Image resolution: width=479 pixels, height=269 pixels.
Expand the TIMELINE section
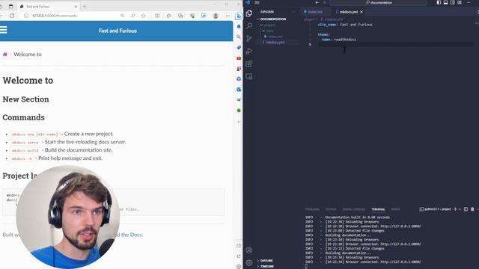[x=266, y=266]
